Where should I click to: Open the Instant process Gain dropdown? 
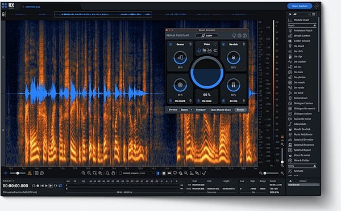click(x=147, y=173)
